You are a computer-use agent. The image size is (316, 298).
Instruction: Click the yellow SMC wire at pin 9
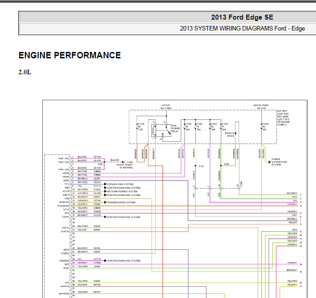click(89, 188)
